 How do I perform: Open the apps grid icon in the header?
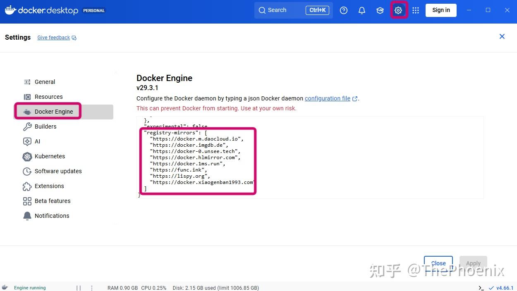point(416,10)
